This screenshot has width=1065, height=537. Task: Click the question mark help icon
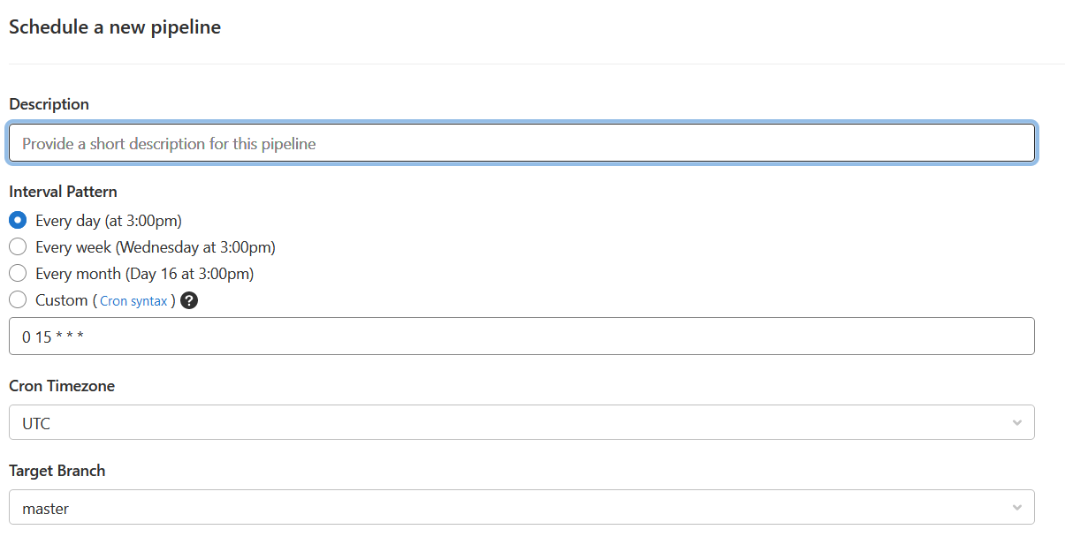(x=189, y=300)
